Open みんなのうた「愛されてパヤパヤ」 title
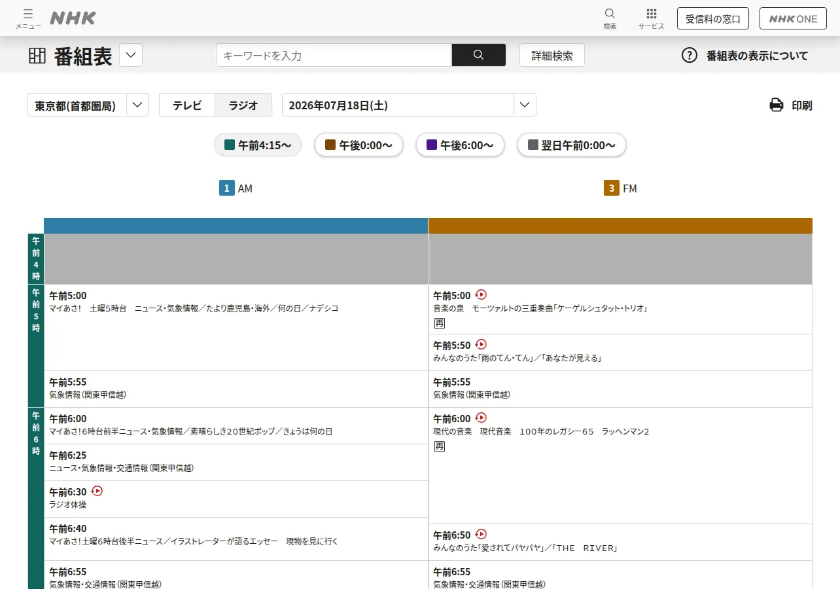840x589 pixels. point(525,548)
